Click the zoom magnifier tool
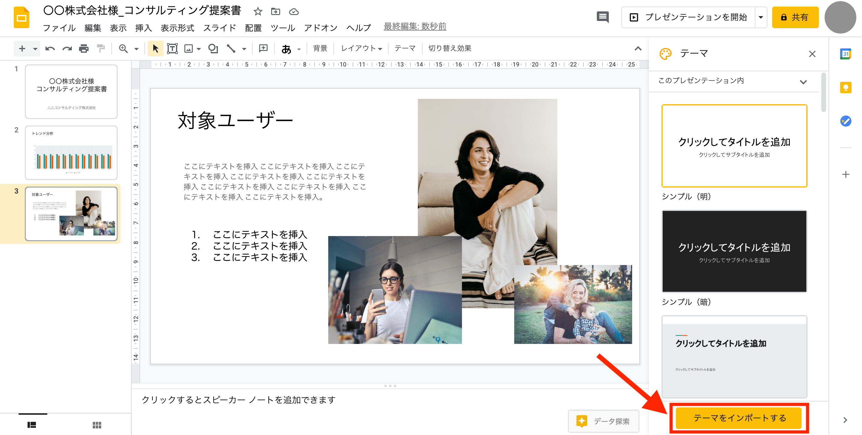862x435 pixels. pyautogui.click(x=124, y=49)
